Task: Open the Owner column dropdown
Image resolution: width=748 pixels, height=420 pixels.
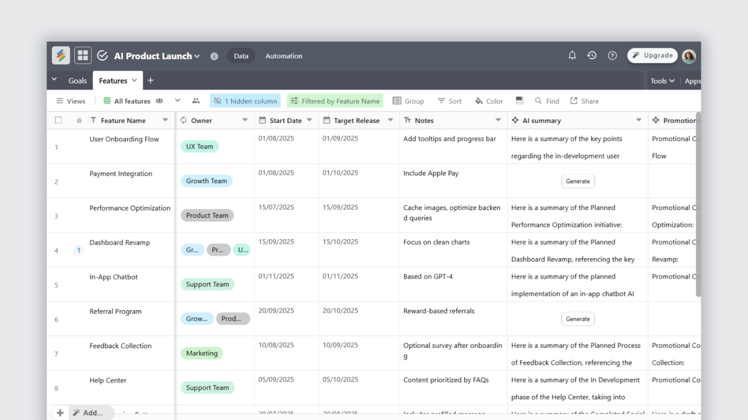Action: 245,120
